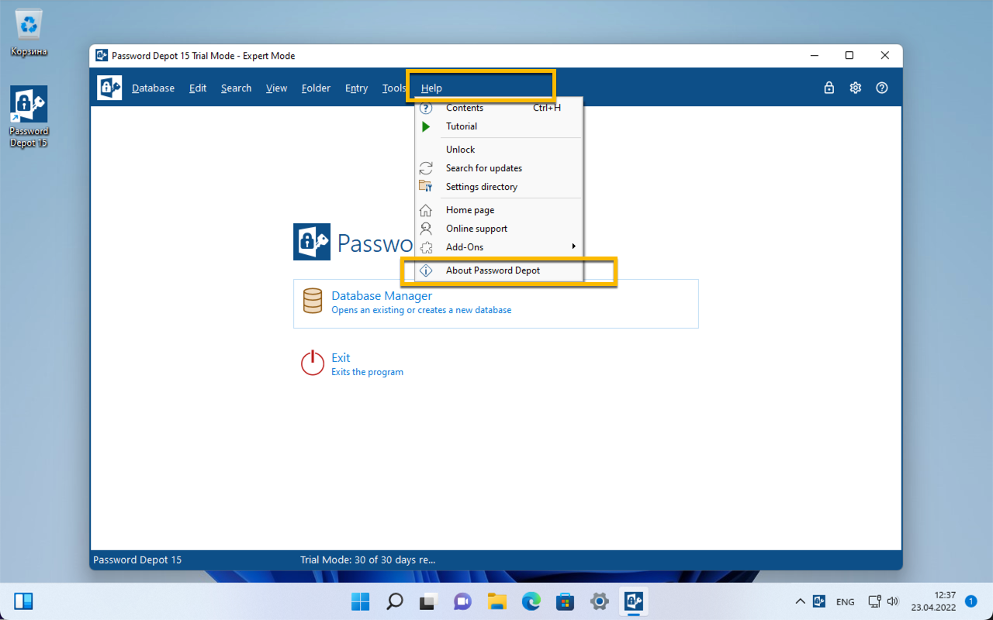The image size is (993, 620).
Task: Maximize the Password Depot window
Action: 849,56
